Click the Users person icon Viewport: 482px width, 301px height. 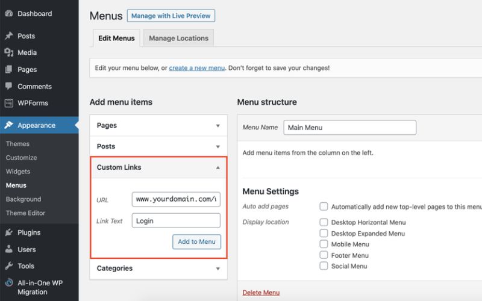click(x=9, y=249)
